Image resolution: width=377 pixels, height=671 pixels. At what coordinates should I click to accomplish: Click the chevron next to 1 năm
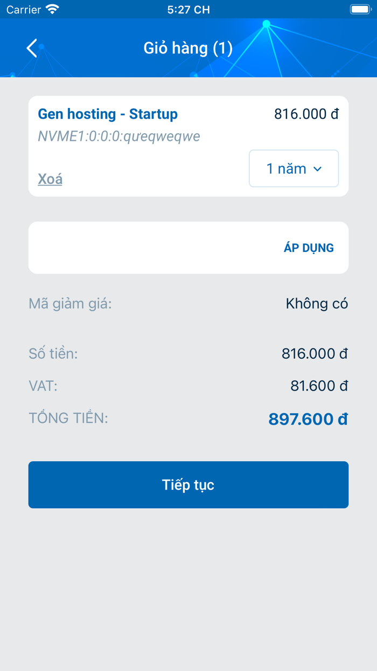317,168
